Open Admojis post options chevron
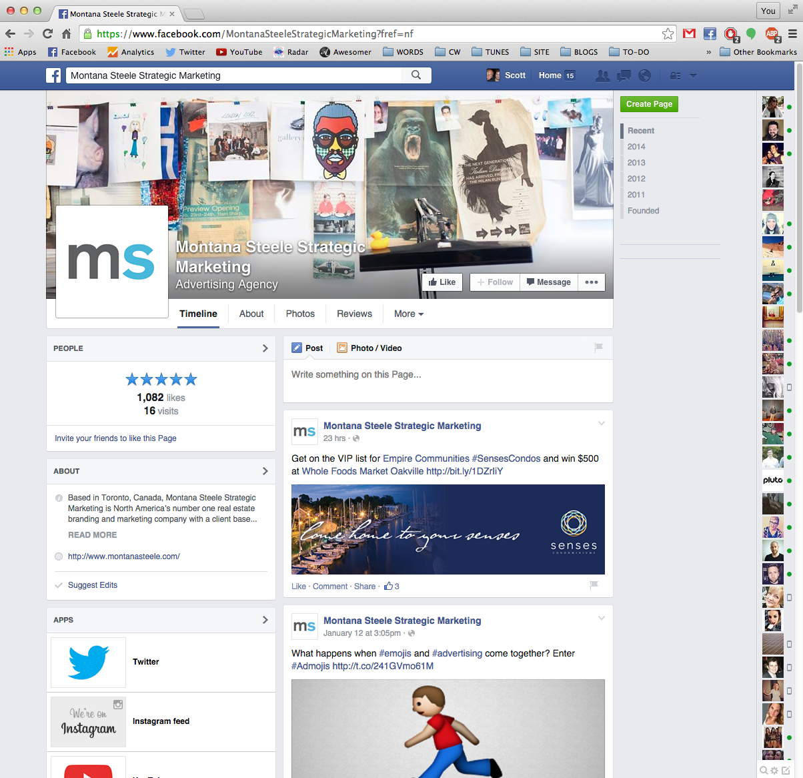This screenshot has width=803, height=778. click(601, 619)
